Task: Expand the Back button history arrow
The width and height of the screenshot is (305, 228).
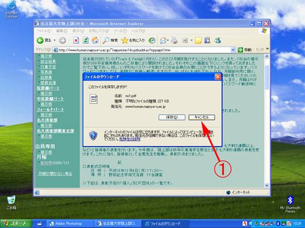Action: (x=54, y=40)
